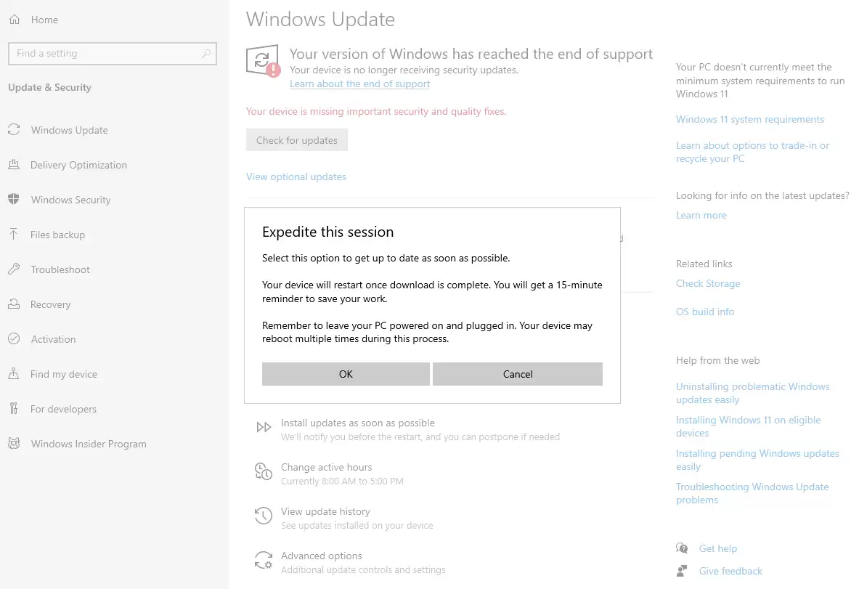
Task: Click View optional updates
Action: [296, 176]
